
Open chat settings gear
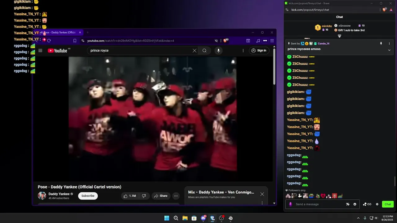pyautogui.click(x=377, y=204)
